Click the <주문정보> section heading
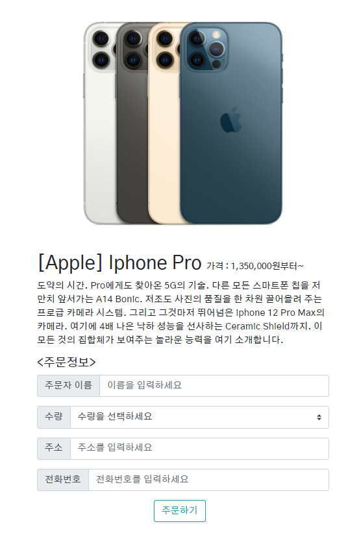 (x=66, y=362)
